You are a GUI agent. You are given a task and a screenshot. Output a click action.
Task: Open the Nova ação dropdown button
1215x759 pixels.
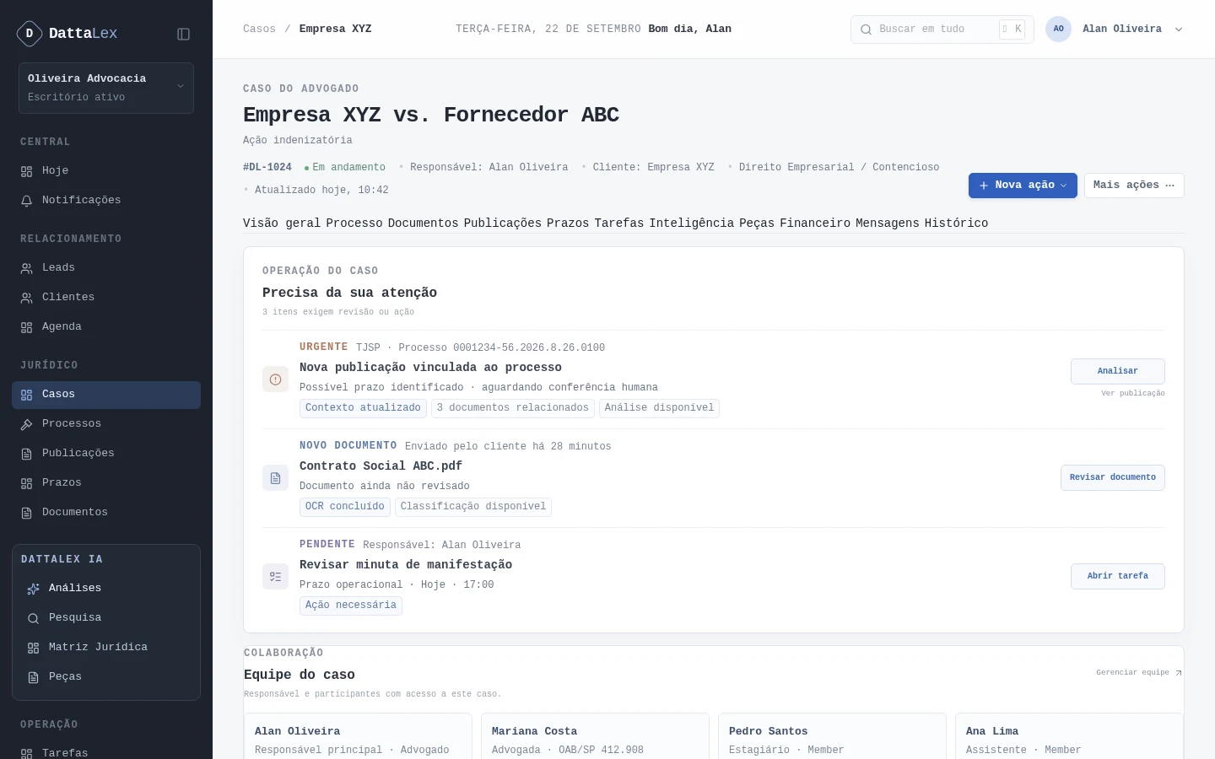tap(1023, 186)
